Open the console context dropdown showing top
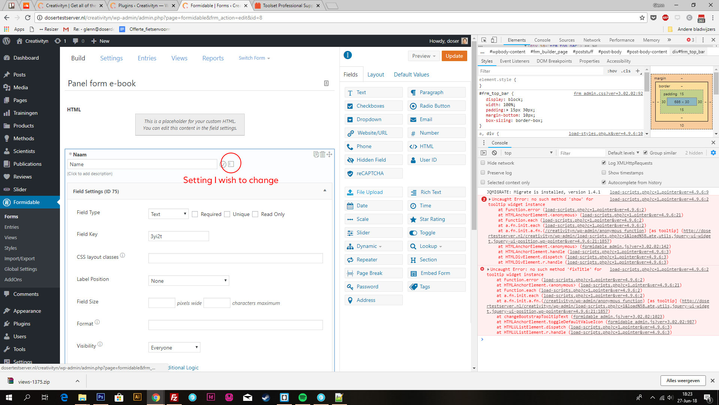 point(528,153)
